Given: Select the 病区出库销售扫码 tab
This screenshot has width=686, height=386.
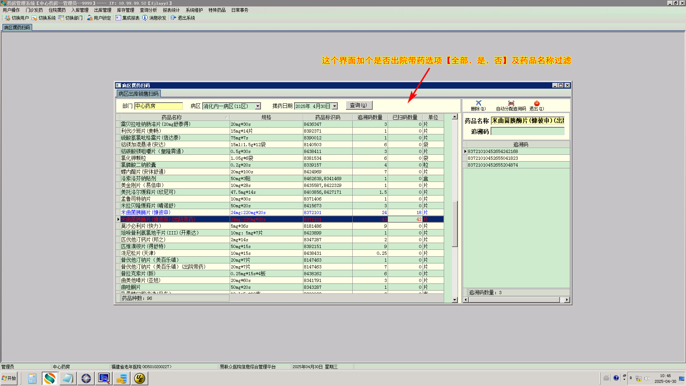Looking at the screenshot, I should coord(138,94).
